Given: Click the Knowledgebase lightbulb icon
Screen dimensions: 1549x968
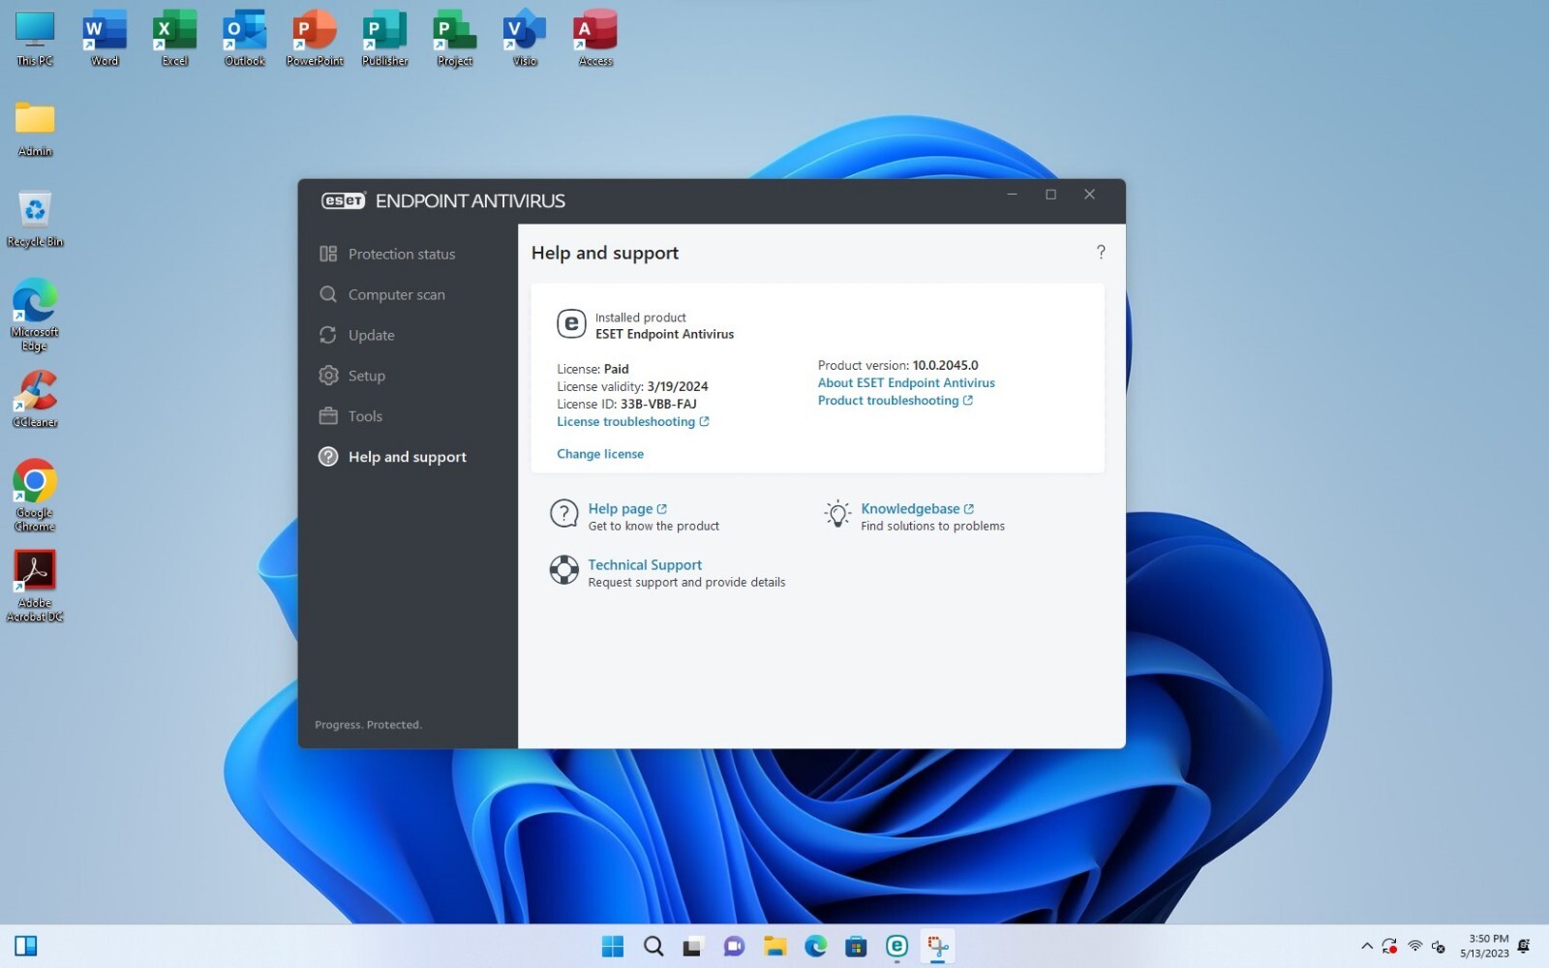Looking at the screenshot, I should click(x=837, y=514).
